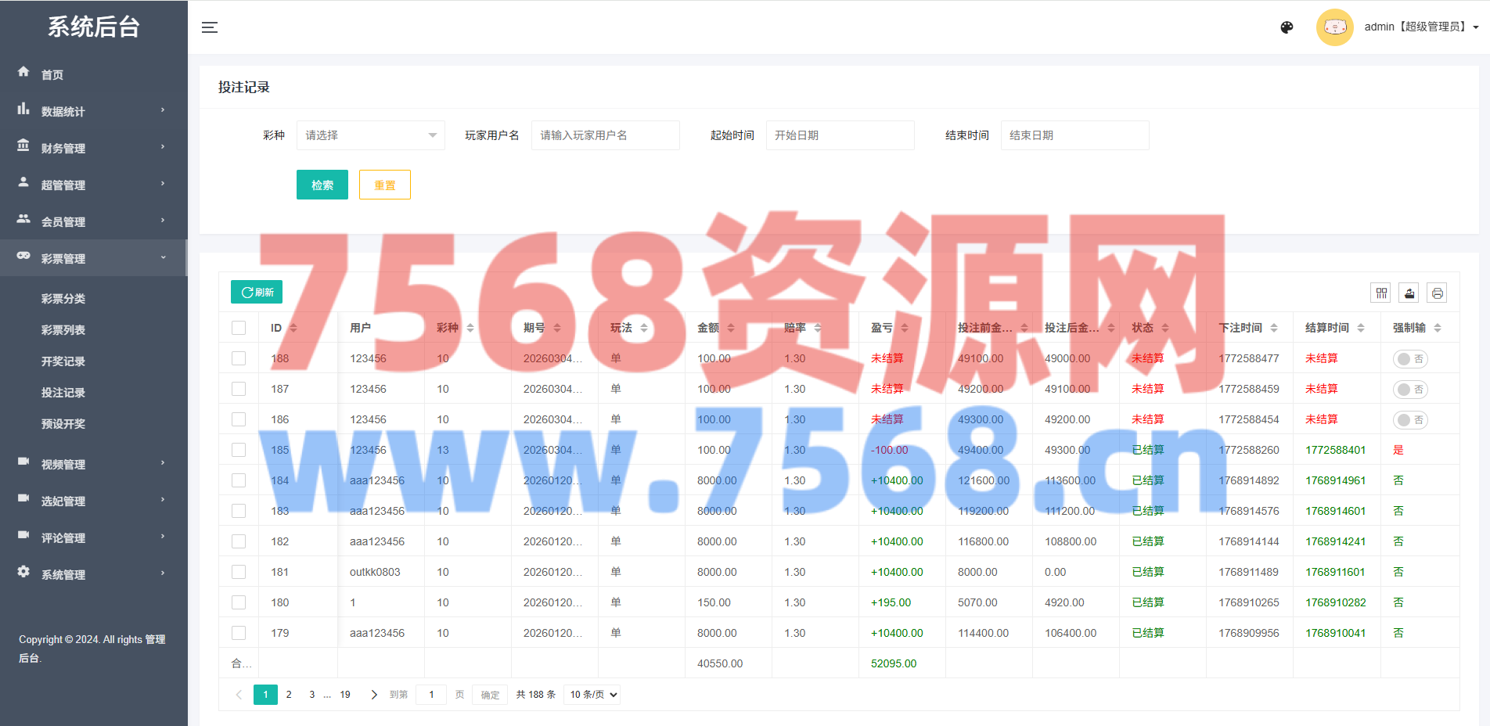The height and width of the screenshot is (726, 1490).
Task: Open 预设开奖 in the sidebar
Action: (63, 424)
